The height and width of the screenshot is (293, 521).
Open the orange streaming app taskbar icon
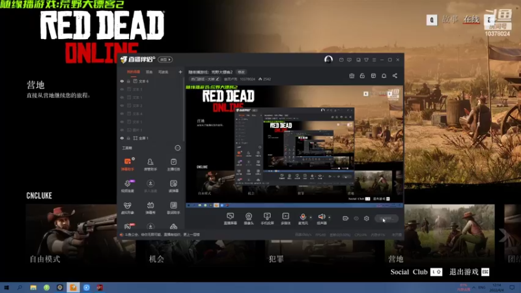73,287
